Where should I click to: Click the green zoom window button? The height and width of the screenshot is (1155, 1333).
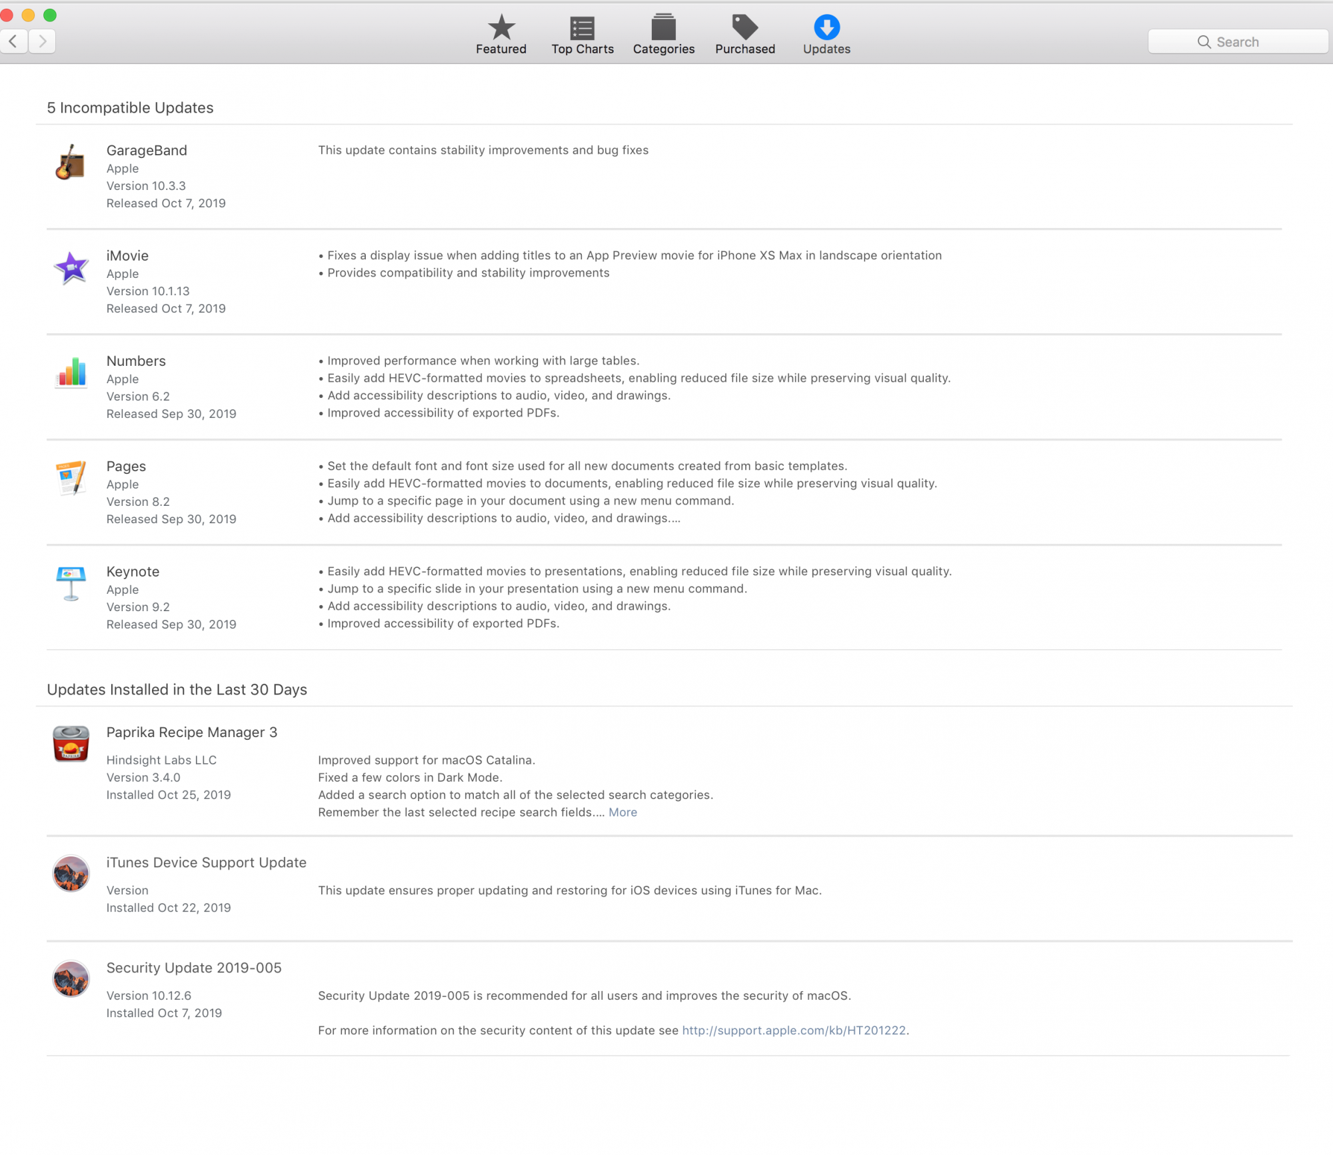(50, 15)
